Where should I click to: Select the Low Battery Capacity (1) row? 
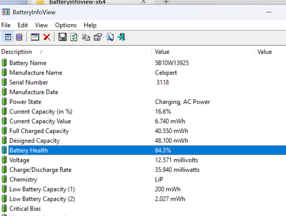(x=143, y=189)
